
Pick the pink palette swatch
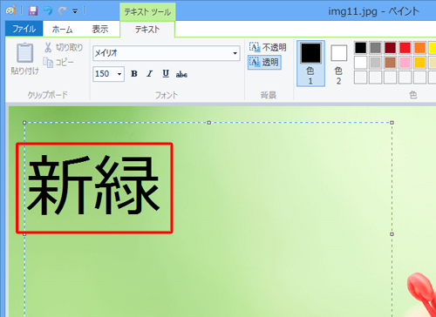pyautogui.click(x=405, y=63)
